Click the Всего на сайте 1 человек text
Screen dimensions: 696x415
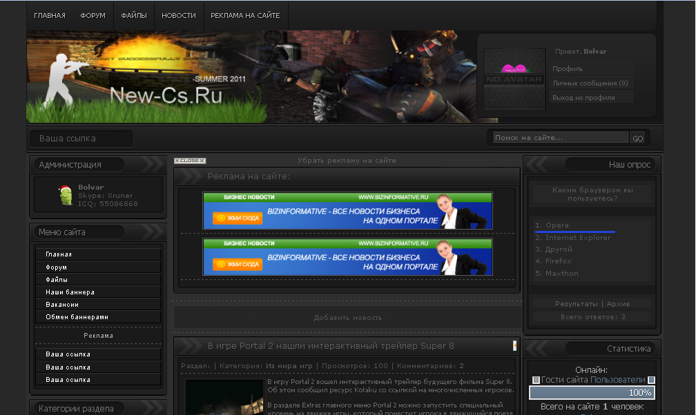tap(591, 407)
